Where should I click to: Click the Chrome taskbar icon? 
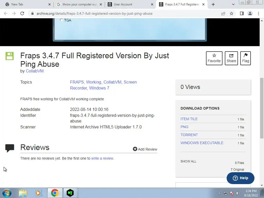55,193
